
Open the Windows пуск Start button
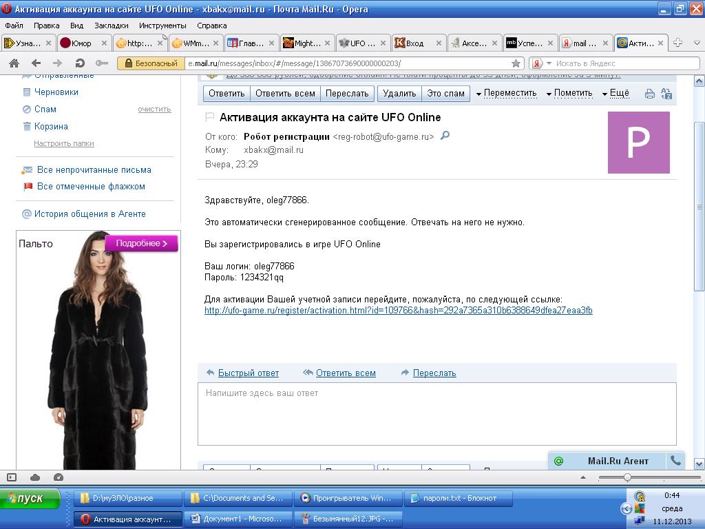point(30,498)
